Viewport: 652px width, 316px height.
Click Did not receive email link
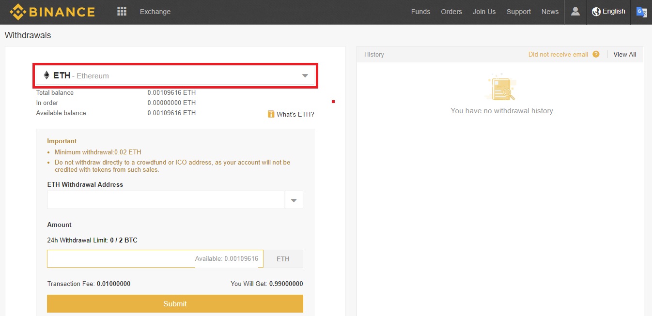coord(558,54)
